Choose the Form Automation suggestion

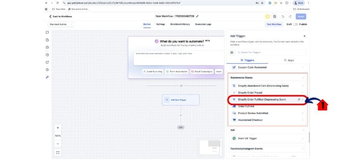[177, 72]
